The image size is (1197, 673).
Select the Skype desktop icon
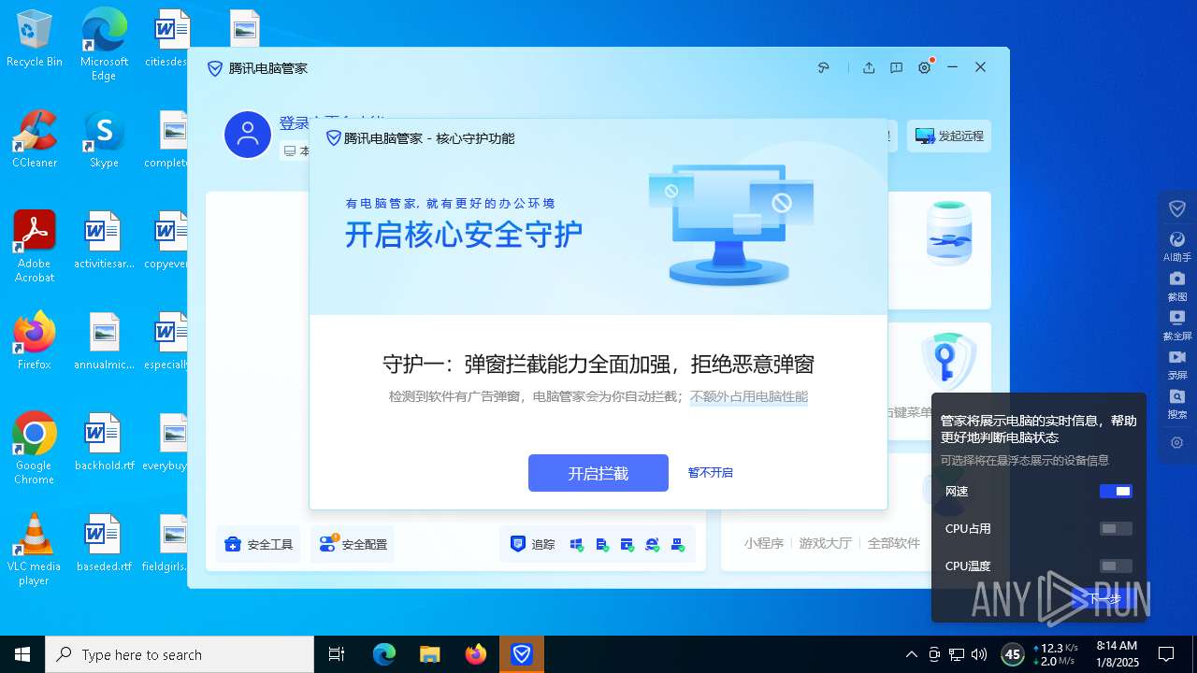(104, 139)
